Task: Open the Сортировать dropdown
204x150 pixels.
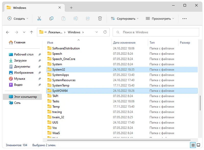Action: point(125,19)
